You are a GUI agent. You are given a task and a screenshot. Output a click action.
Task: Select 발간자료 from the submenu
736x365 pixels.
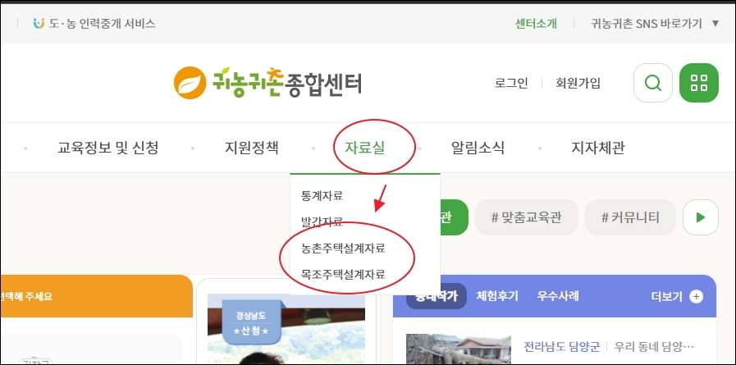click(322, 221)
